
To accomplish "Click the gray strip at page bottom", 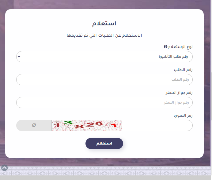I will 104,178.
